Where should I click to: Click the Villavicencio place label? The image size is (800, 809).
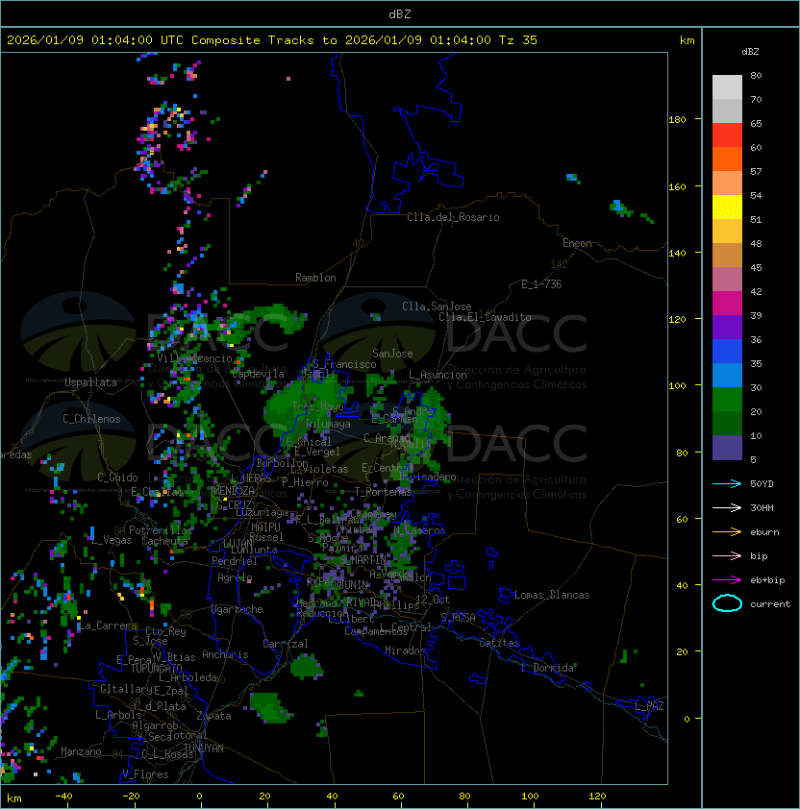coord(194,358)
